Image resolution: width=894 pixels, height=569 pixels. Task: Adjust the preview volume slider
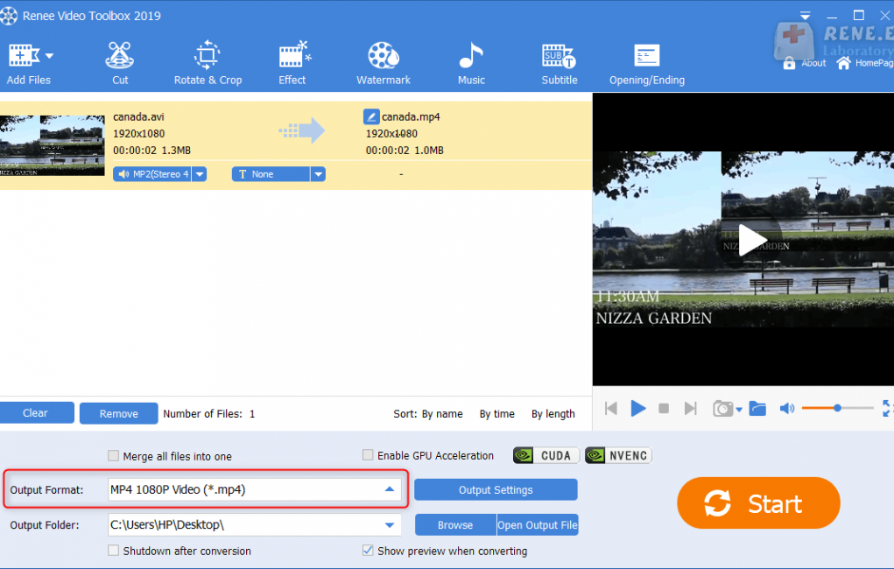pyautogui.click(x=837, y=408)
